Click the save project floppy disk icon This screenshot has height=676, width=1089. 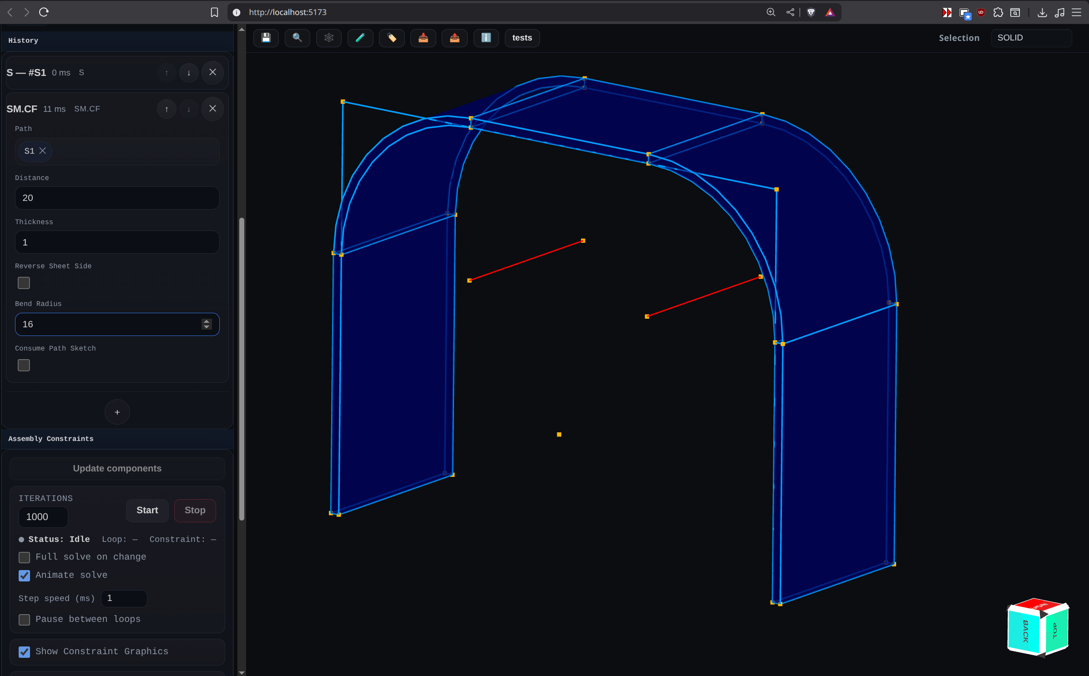tap(266, 38)
